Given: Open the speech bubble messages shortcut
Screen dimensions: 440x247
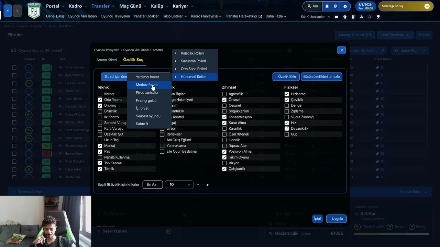Looking at the screenshot, I should click(x=337, y=17).
